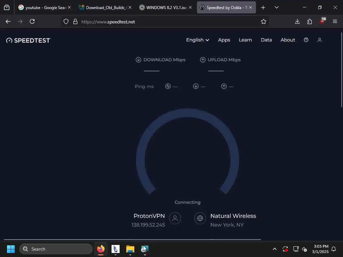Click the idle latency ping icon
343x257 pixels.
tap(168, 86)
